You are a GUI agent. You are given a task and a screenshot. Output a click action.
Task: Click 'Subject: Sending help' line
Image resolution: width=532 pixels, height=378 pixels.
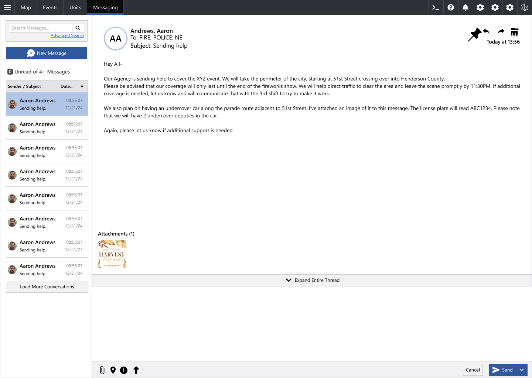tap(159, 46)
